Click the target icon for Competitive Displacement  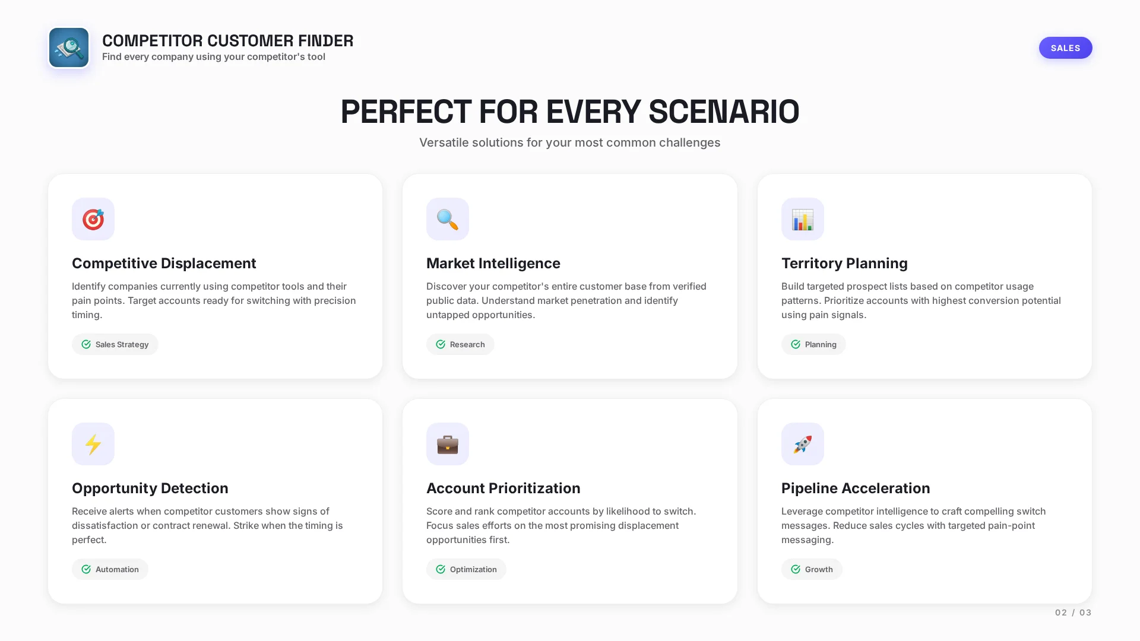pyautogui.click(x=93, y=219)
